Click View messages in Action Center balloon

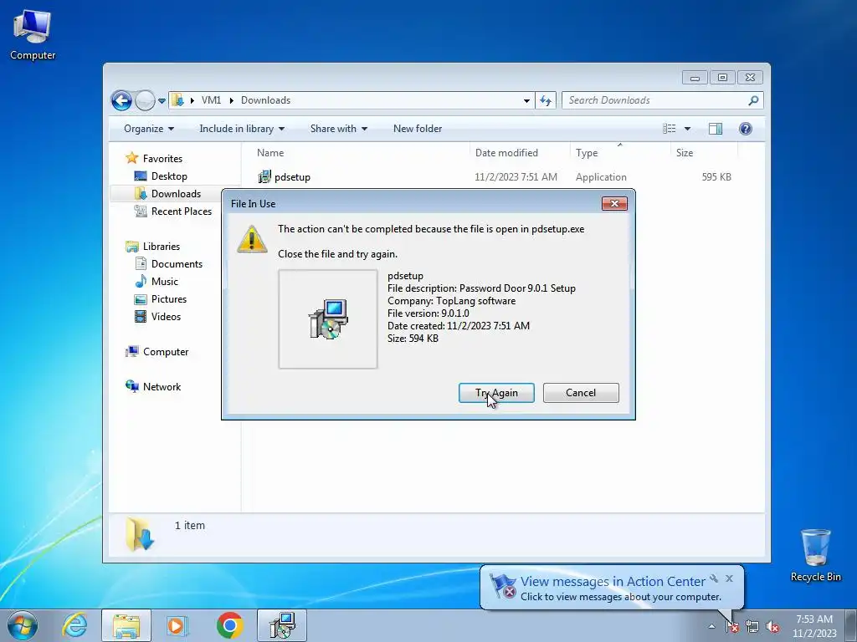click(613, 582)
